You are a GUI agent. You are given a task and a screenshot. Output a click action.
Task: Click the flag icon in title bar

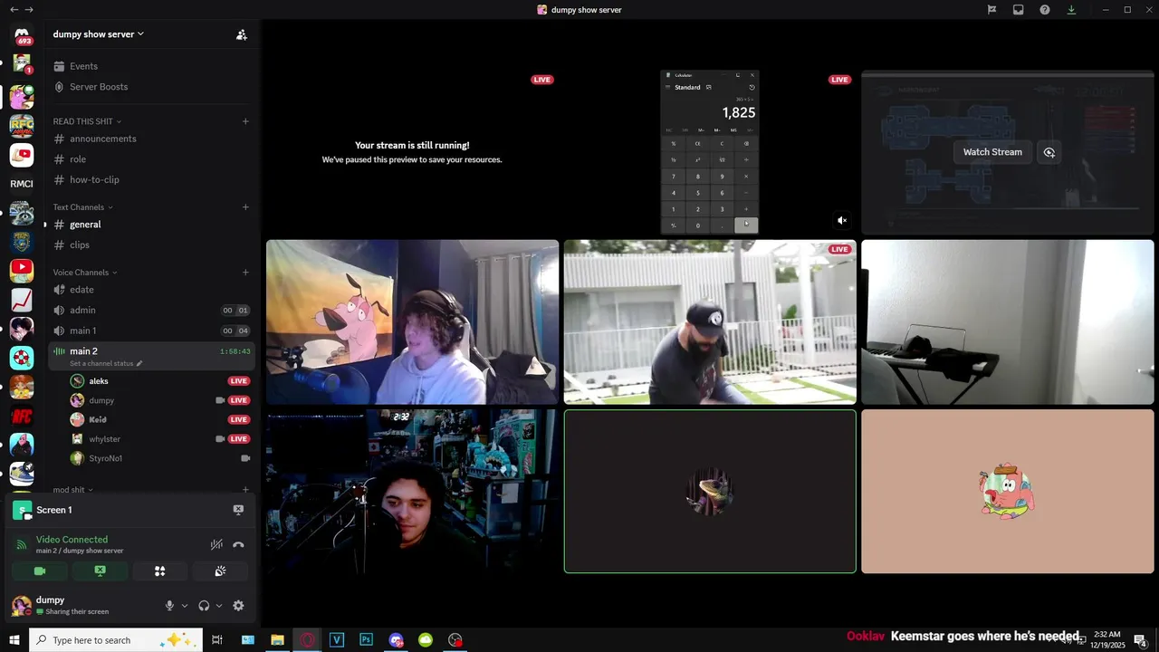(x=992, y=10)
